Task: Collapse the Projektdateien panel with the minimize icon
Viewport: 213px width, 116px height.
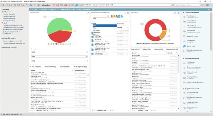Action: (128, 13)
